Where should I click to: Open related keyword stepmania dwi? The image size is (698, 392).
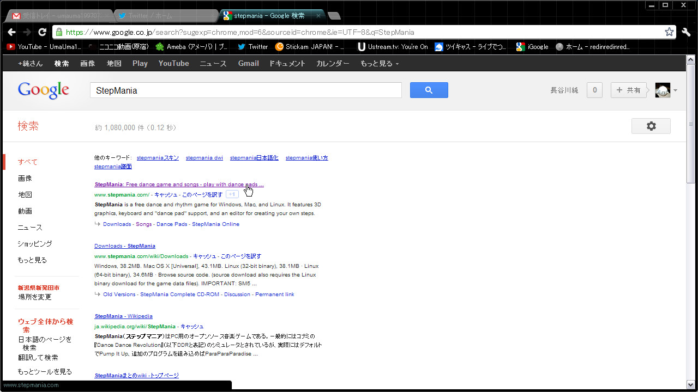(204, 158)
